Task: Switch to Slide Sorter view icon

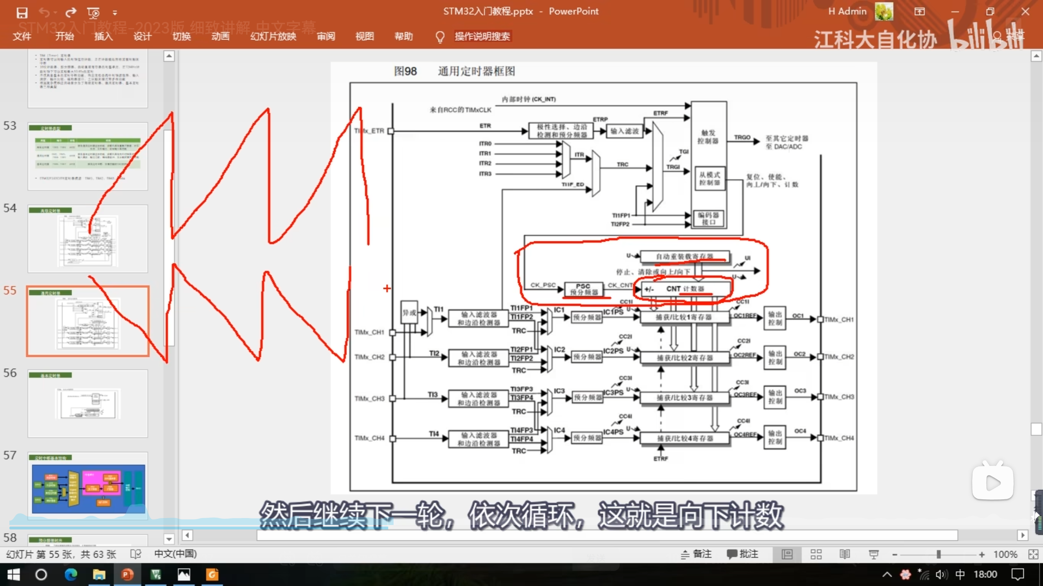Action: [x=816, y=554]
